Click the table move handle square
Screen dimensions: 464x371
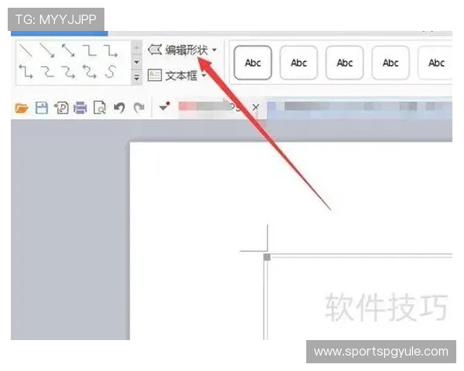click(x=267, y=257)
